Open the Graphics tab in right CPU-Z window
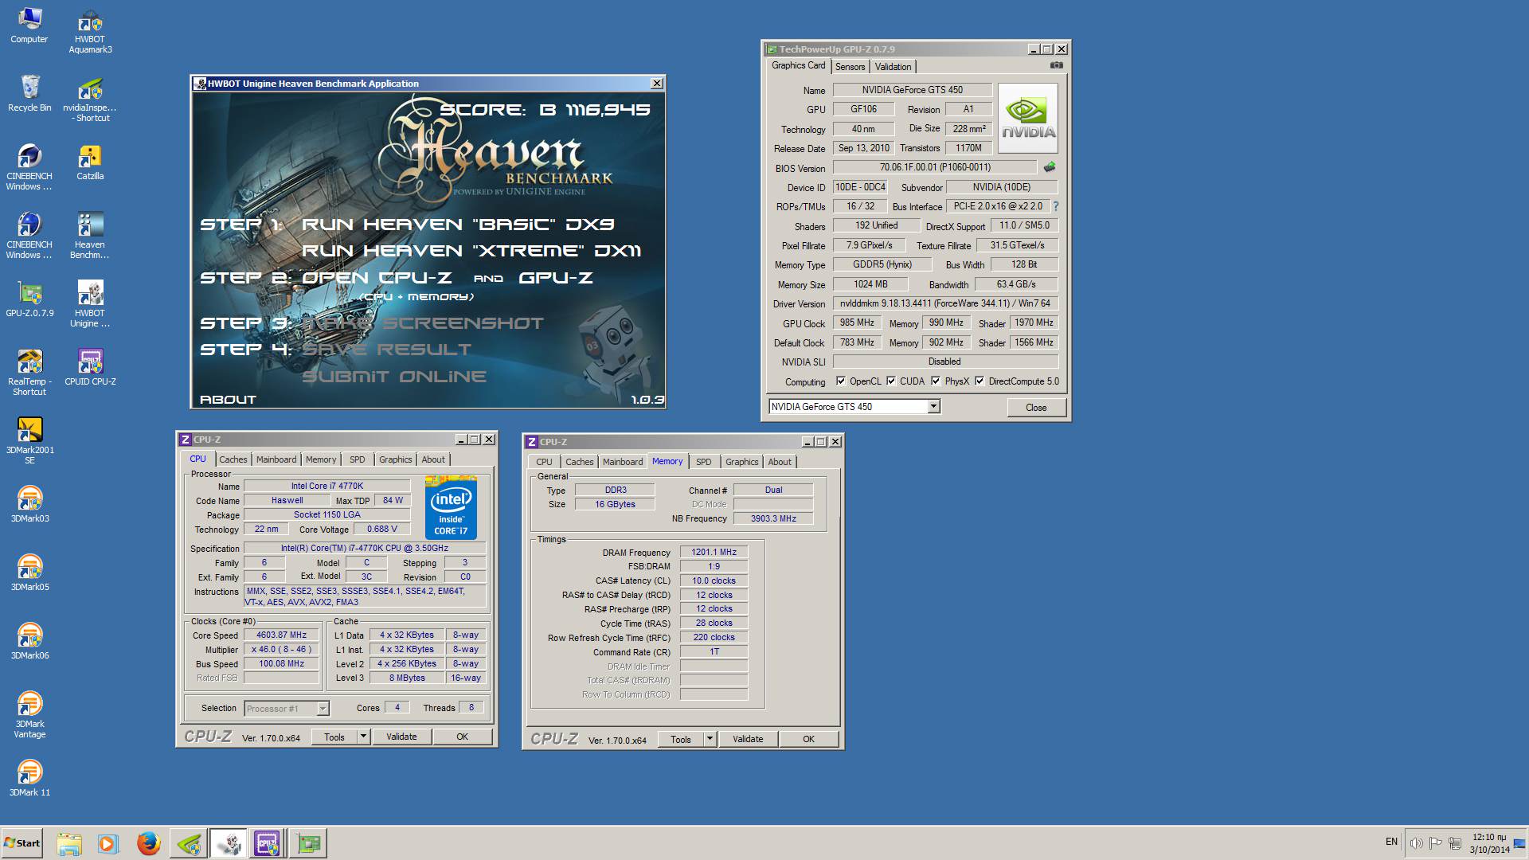 (742, 462)
